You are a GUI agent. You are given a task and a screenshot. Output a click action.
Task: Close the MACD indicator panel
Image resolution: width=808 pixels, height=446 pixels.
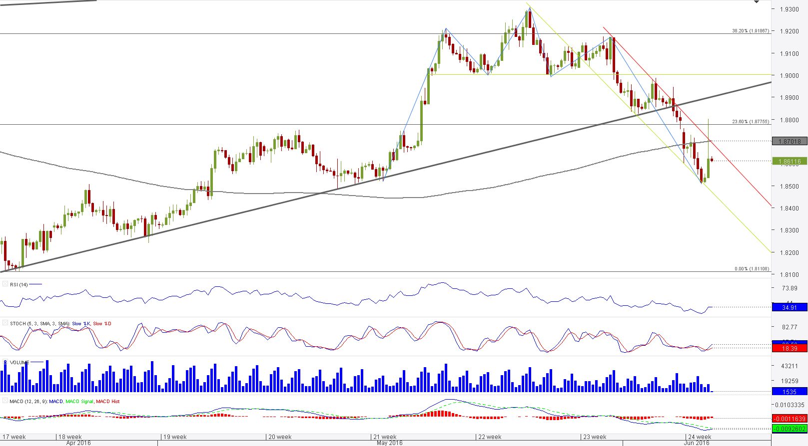pos(5,401)
